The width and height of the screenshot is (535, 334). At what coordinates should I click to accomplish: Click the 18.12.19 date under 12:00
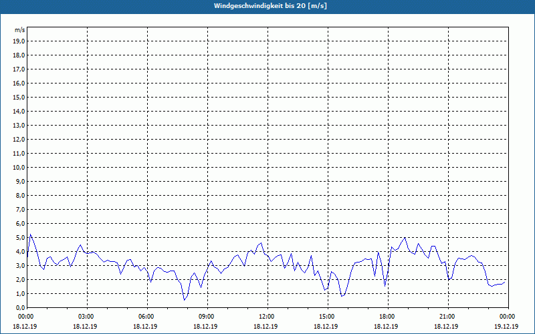(x=265, y=326)
